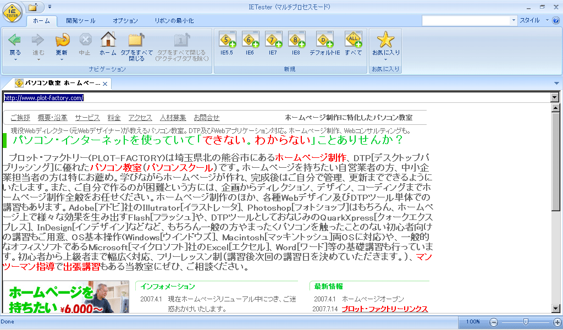Open tab list arrow at right of tab bar
563x330 pixels.
coord(556,83)
